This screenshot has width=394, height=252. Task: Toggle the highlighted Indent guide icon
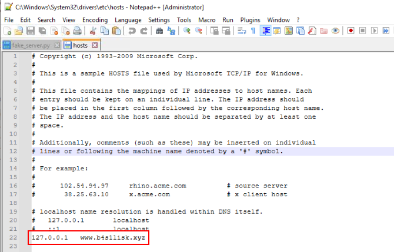[x=266, y=31]
